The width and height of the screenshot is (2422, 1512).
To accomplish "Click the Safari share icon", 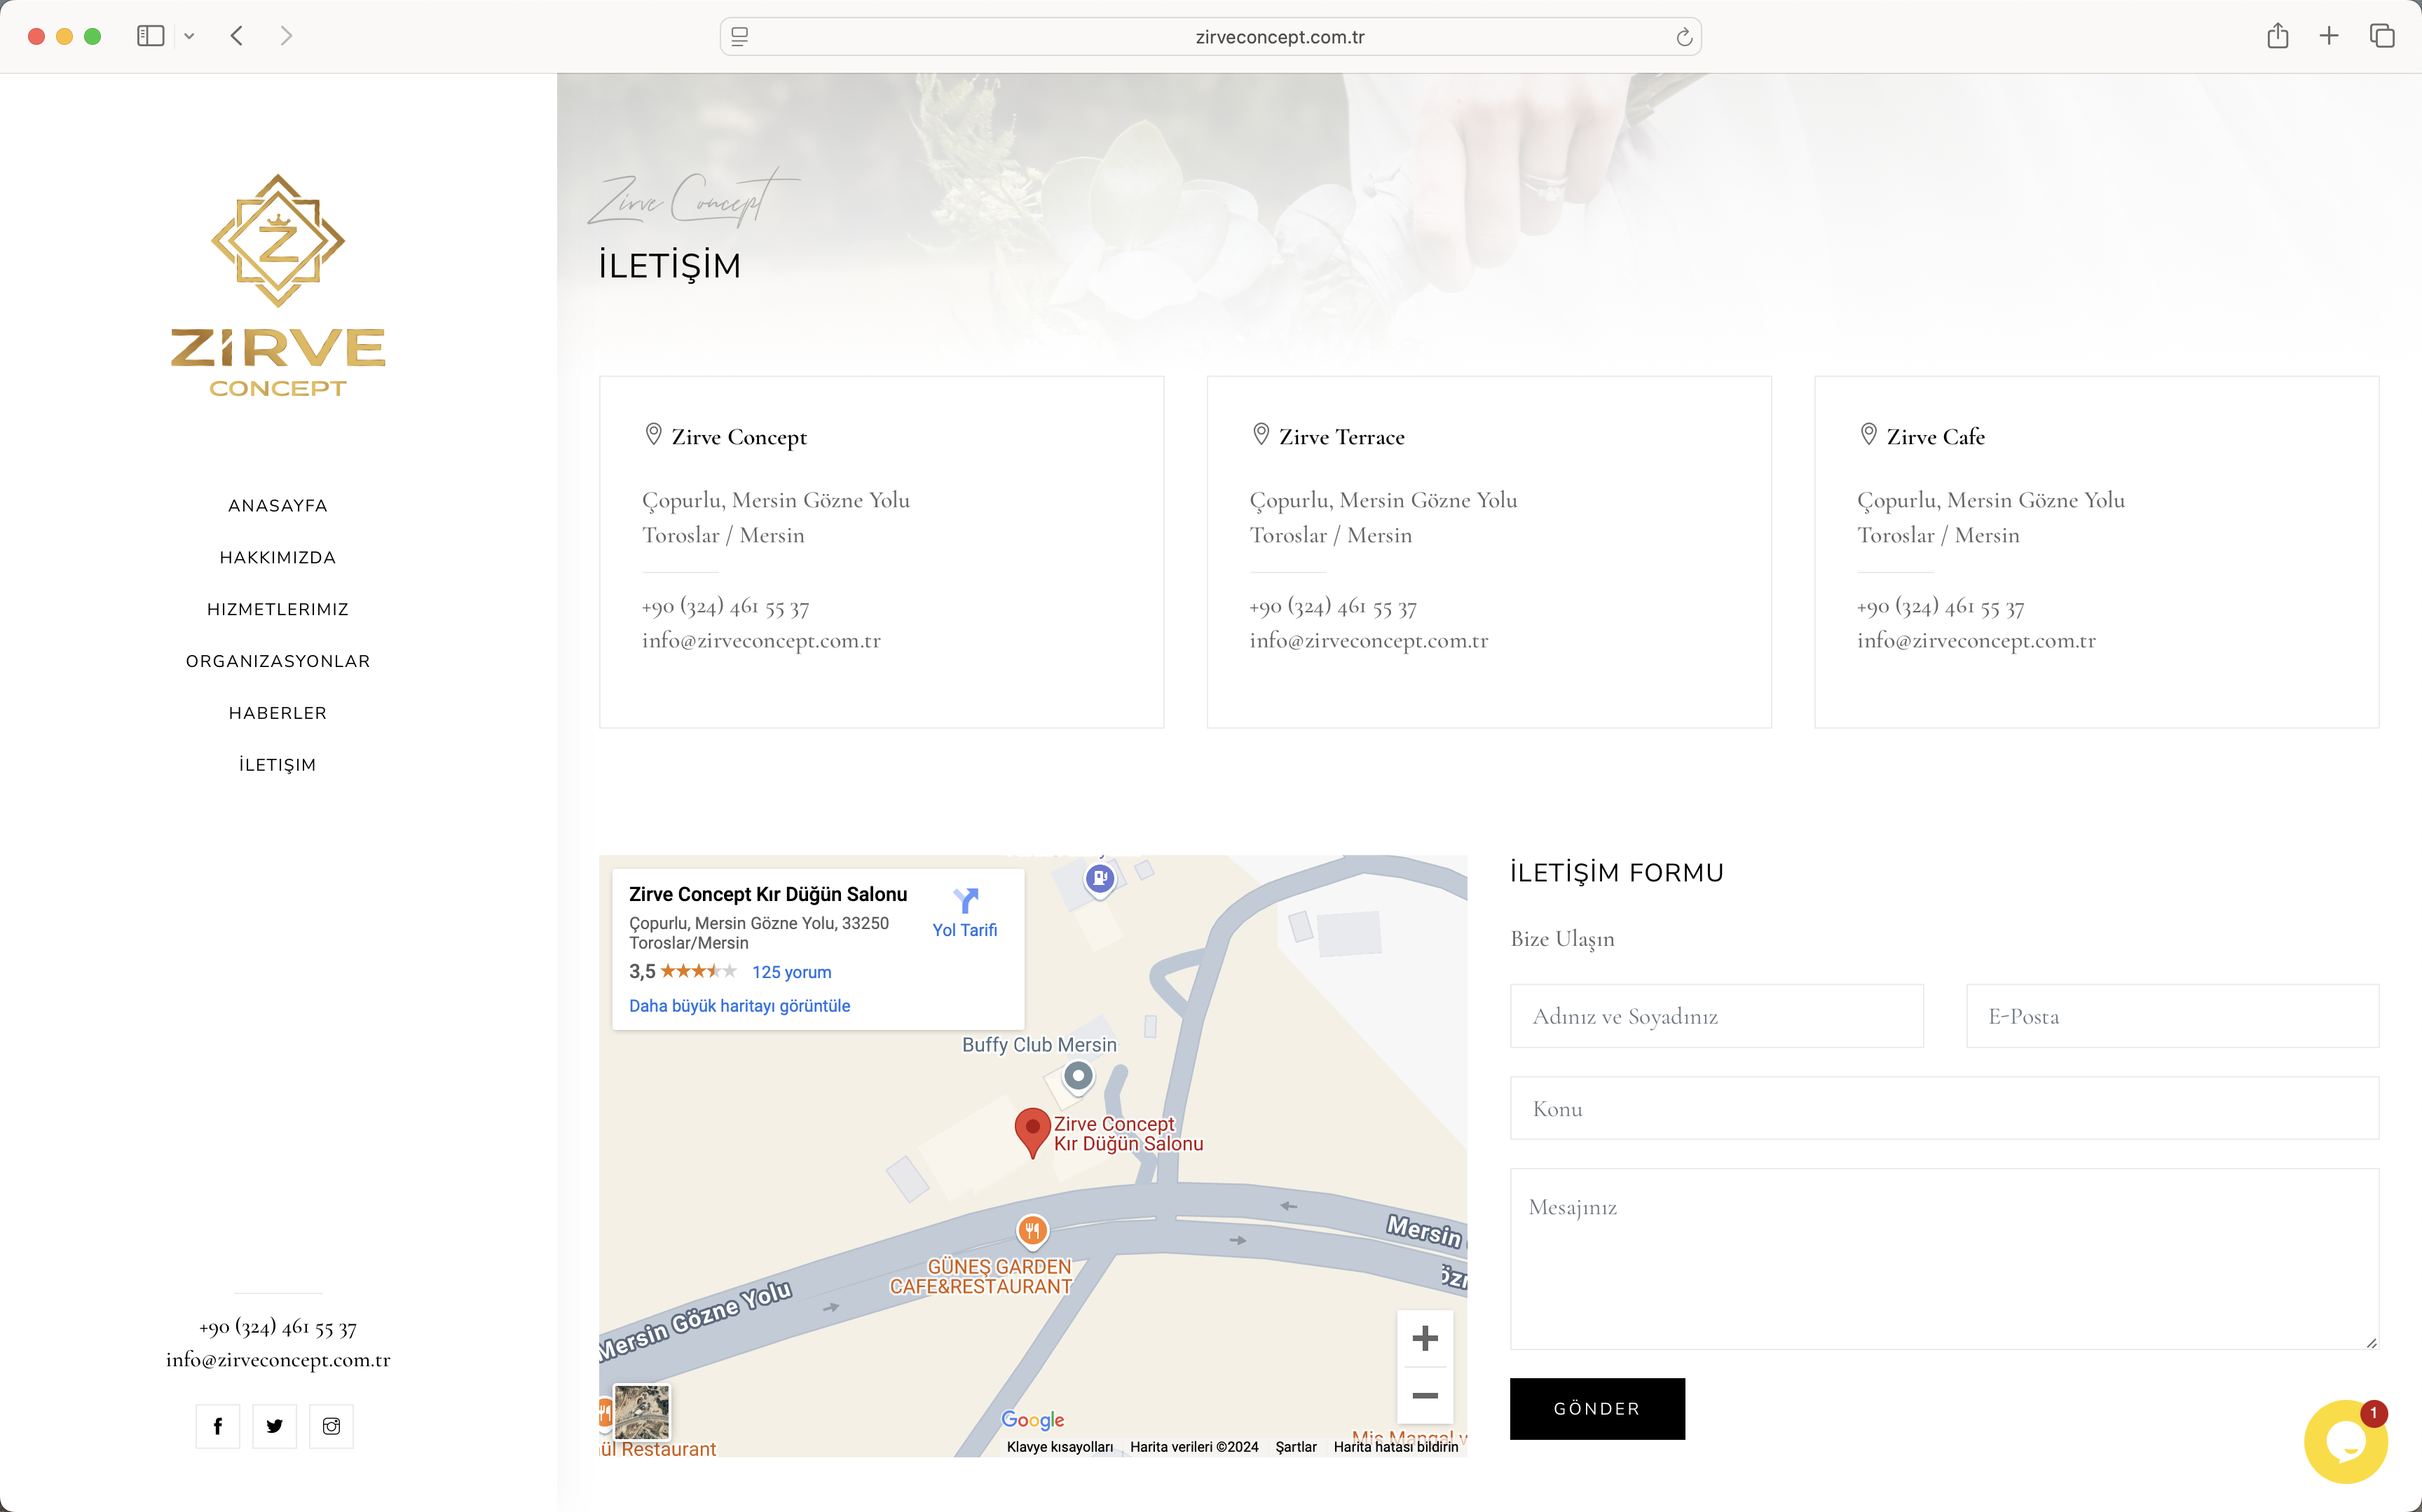I will [x=2277, y=37].
